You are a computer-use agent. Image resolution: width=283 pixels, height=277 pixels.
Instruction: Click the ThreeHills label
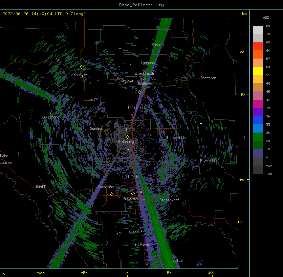click(176, 138)
